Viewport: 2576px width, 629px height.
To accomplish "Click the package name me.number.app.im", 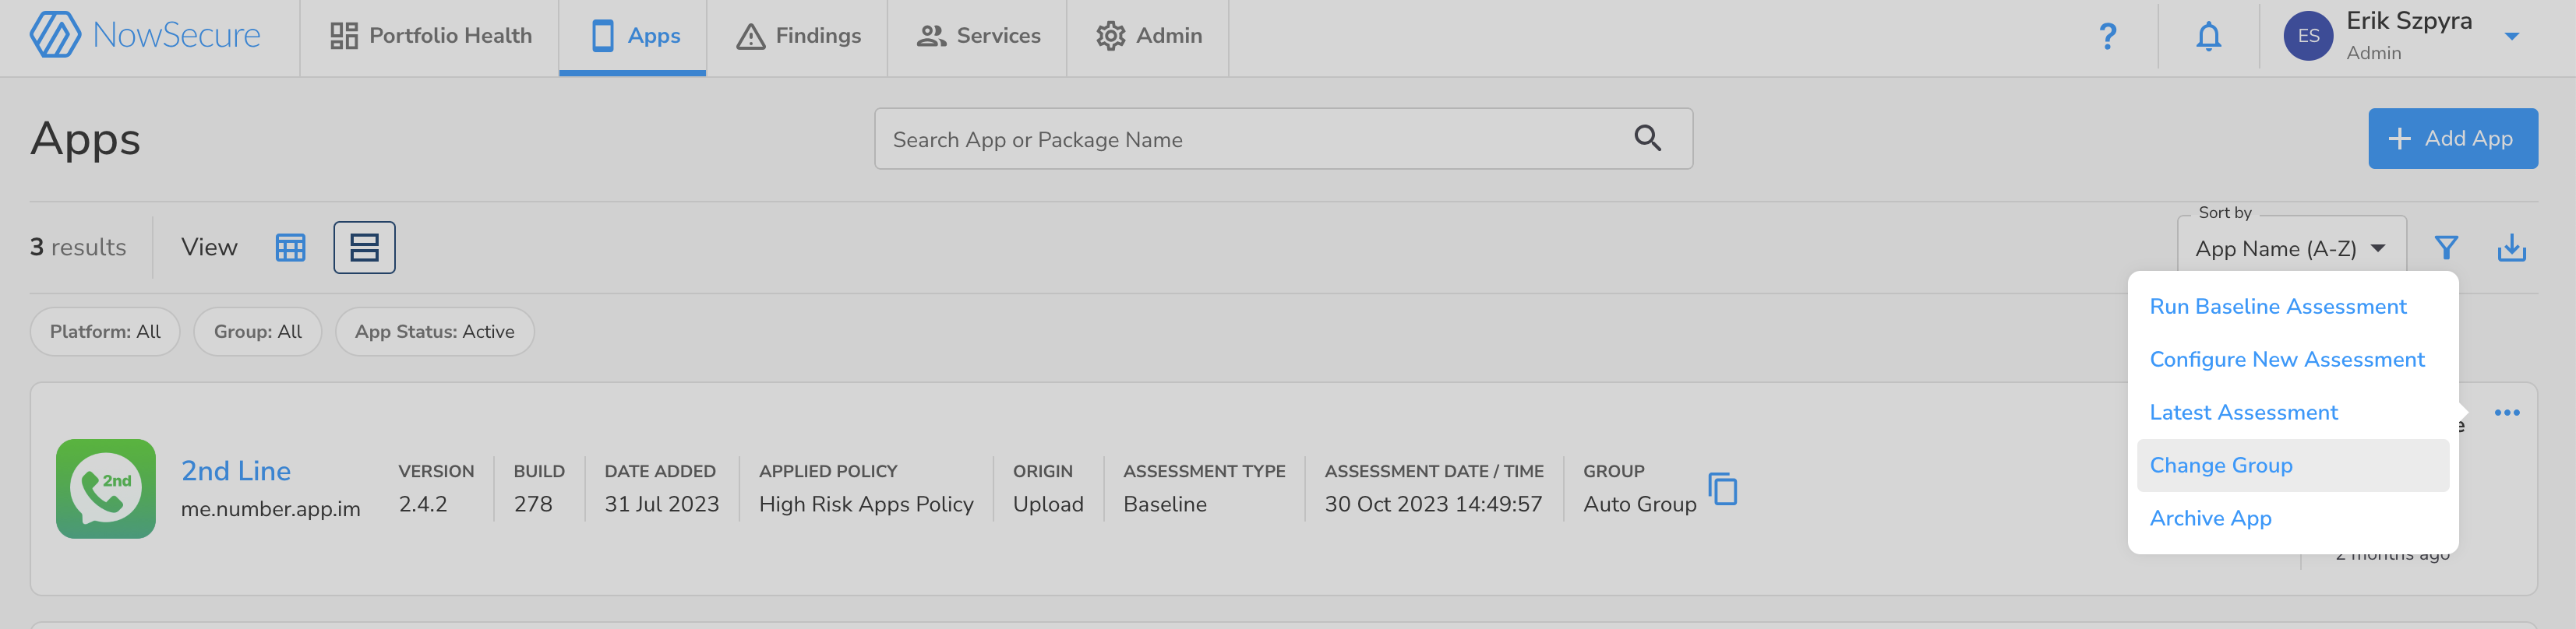I will pos(270,509).
